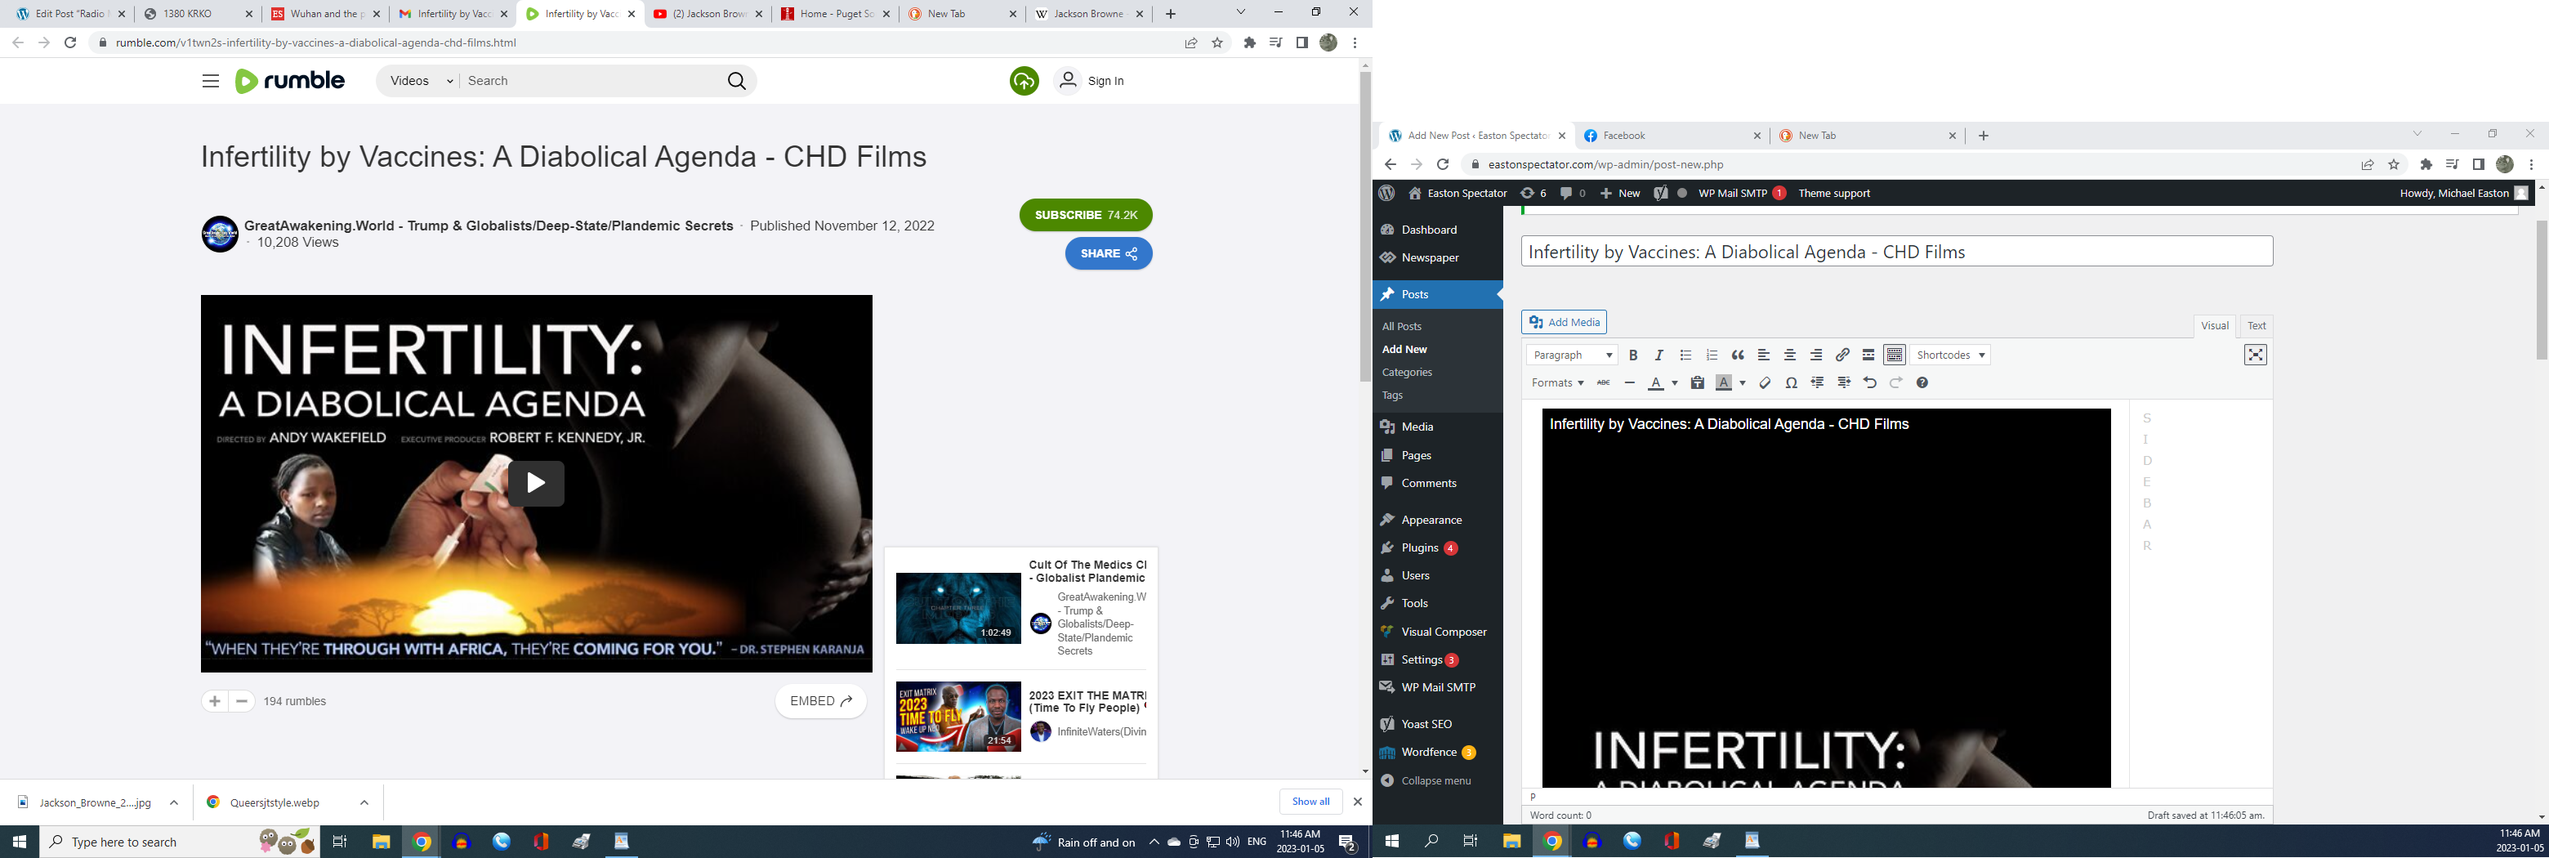This screenshot has width=2549, height=858.
Task: Open the Videos search category dropdown
Action: [421, 81]
